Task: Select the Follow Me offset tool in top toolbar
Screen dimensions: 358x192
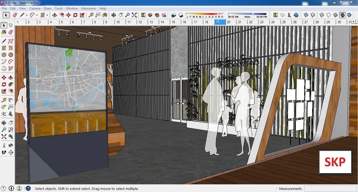Action: pyautogui.click(x=62, y=15)
